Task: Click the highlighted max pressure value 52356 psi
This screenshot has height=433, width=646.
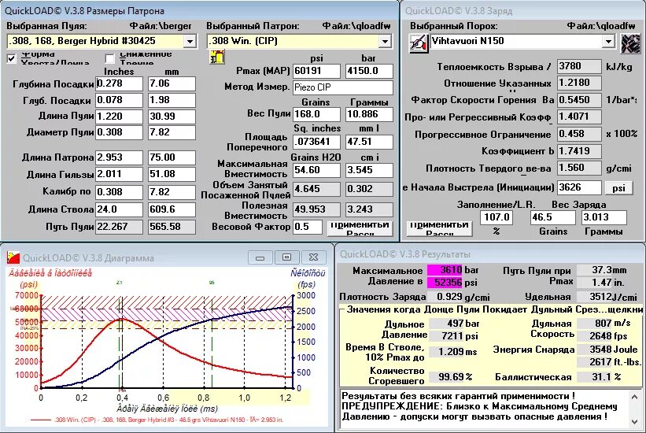Action: 444,283
